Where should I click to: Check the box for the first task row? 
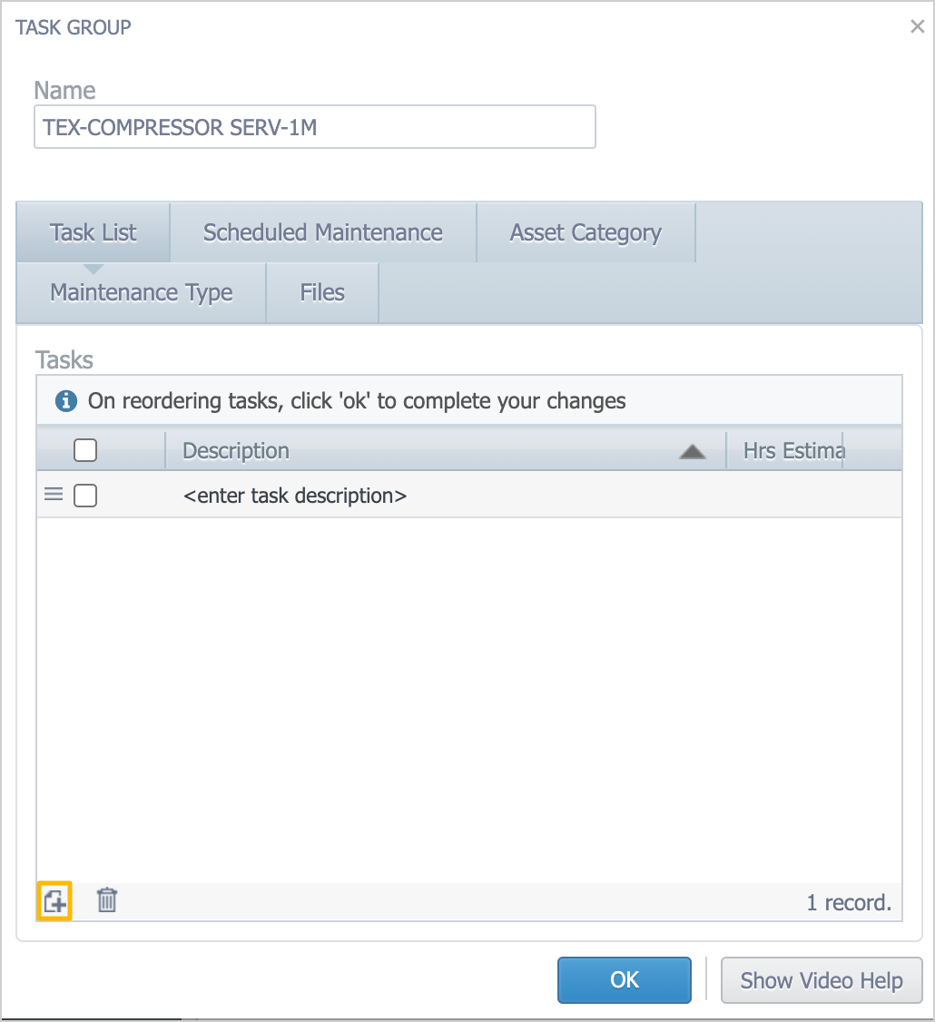pos(85,496)
